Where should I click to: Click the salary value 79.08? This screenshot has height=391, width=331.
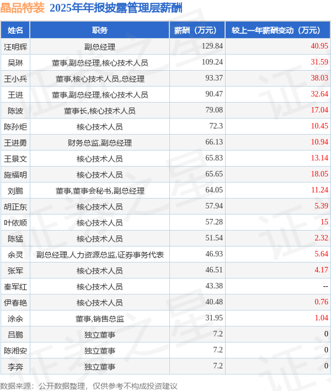[x=213, y=110]
